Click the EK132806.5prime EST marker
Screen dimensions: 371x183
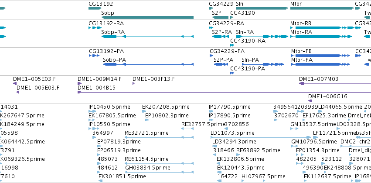click(x=218, y=163)
